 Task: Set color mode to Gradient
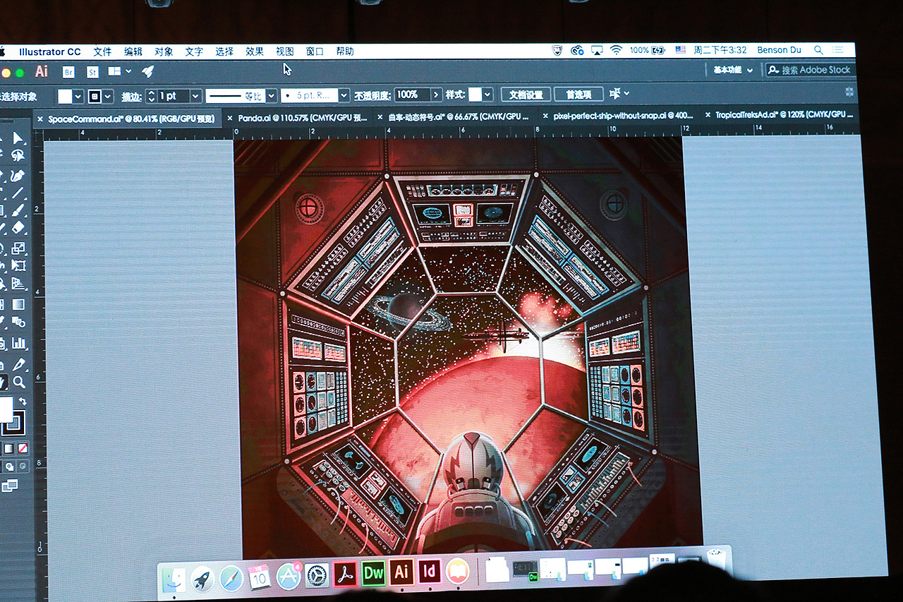pos(8,448)
